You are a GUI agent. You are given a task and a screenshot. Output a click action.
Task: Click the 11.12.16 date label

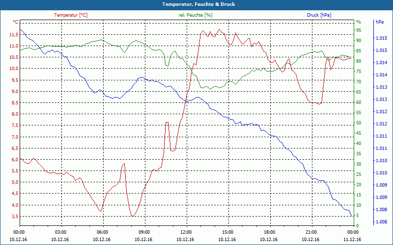tap(352, 239)
